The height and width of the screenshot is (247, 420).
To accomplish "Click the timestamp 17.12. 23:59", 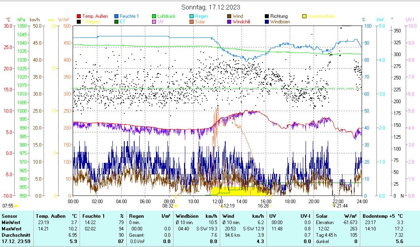I will point(16,241).
